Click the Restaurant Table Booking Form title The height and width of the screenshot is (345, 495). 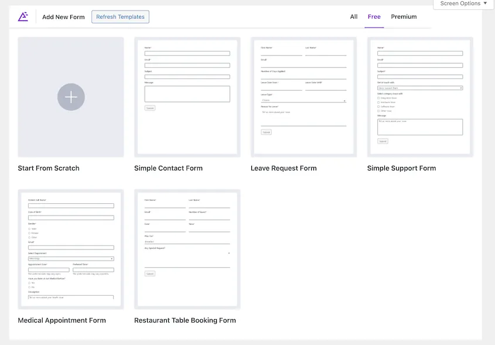[185, 320]
